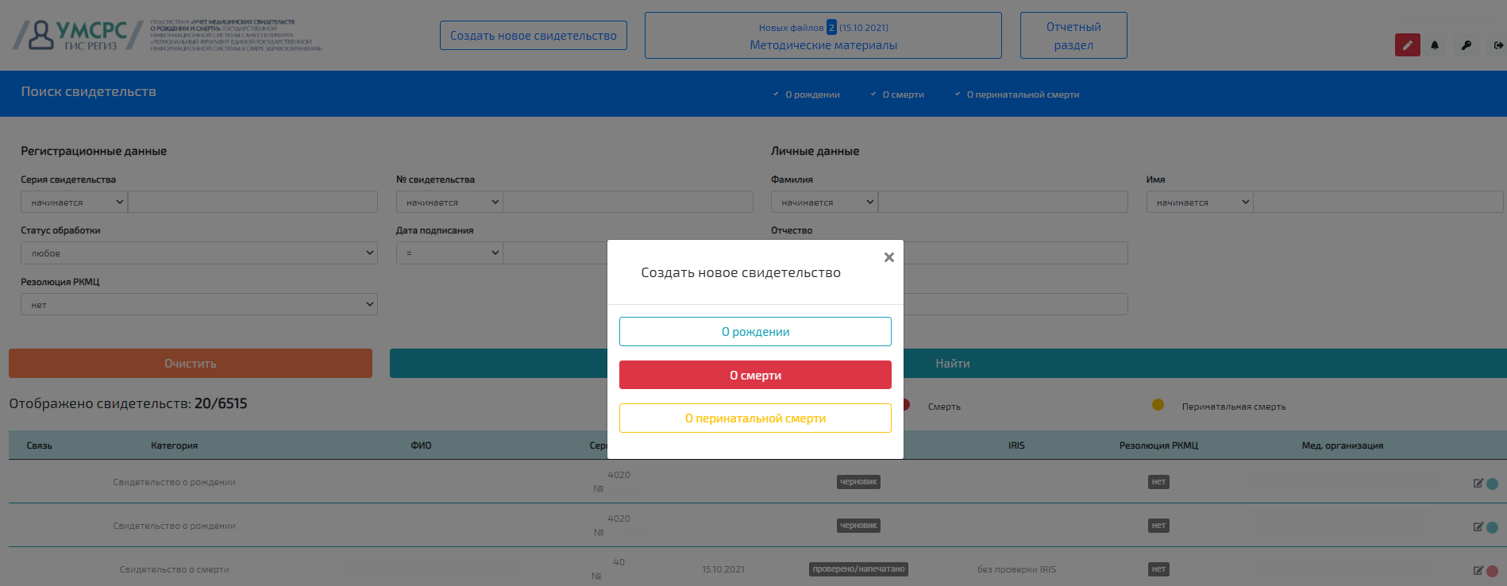Choose red 'О смерти' button in dialog
The image size is (1507, 586).
pyautogui.click(x=755, y=375)
